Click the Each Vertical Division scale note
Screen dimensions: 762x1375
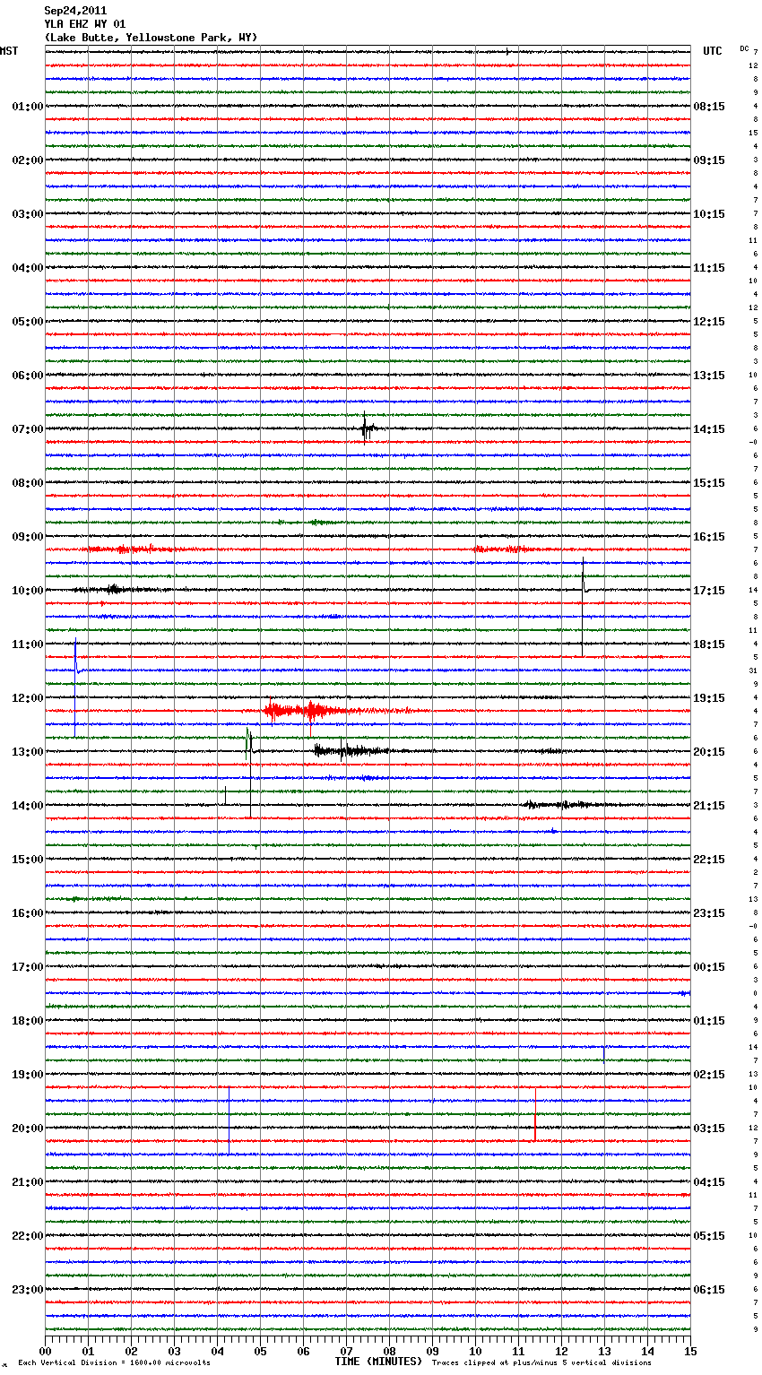click(114, 1362)
